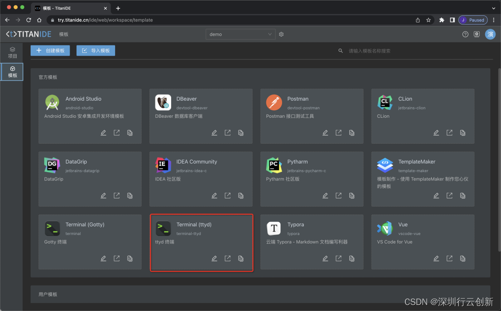
Task: Click Terminal (Gotty) card's edit icon
Action: 103,258
